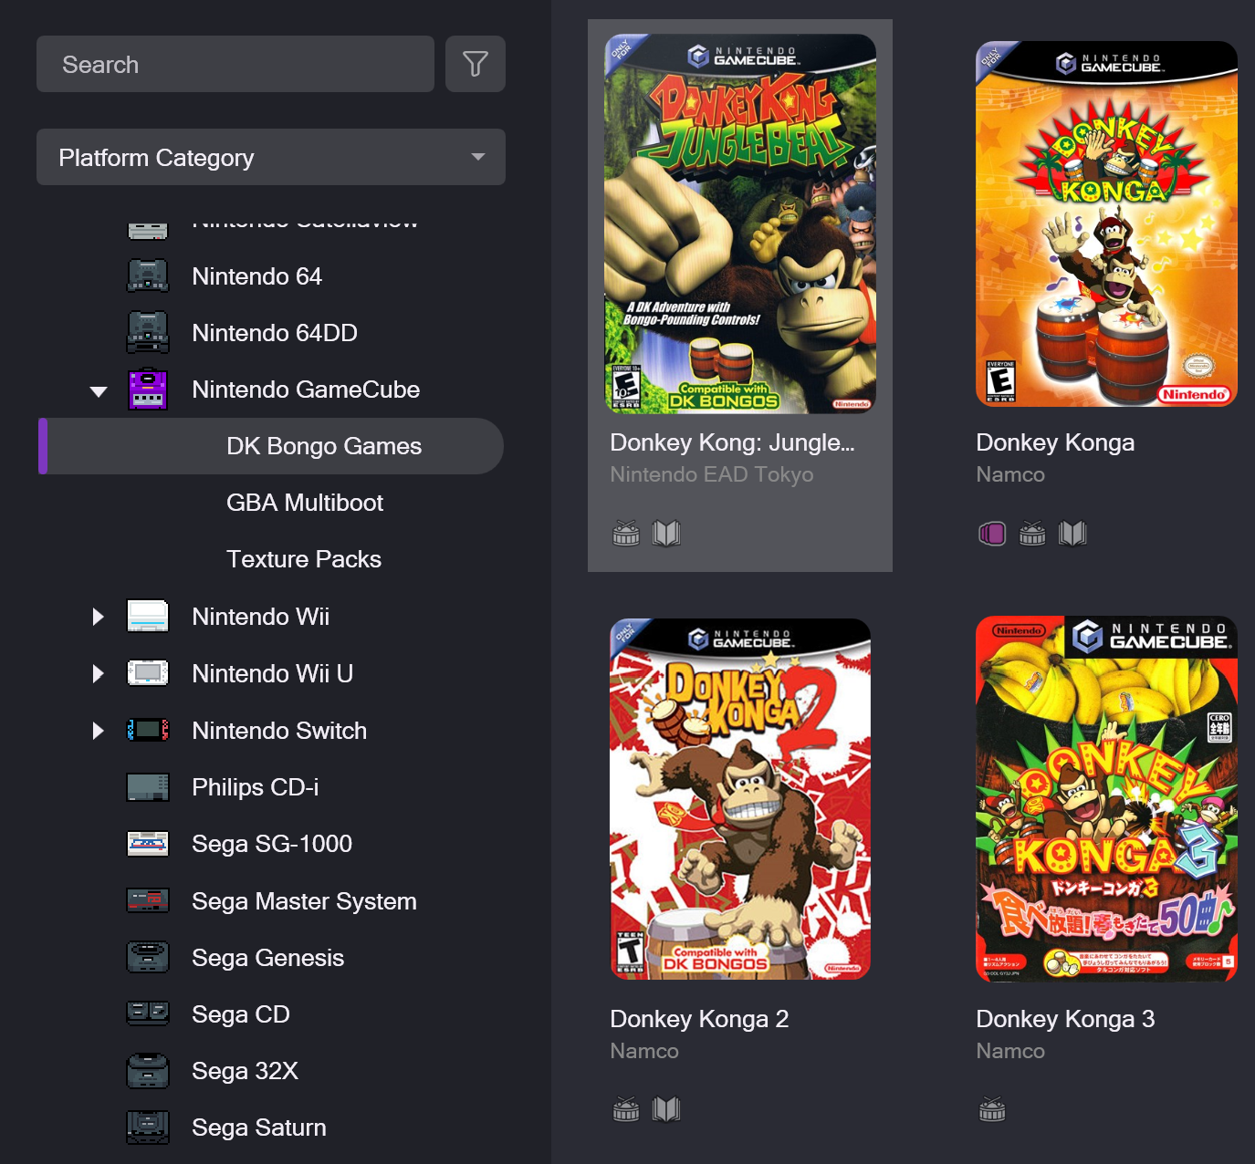Choose the Sega Master System platform label
The image size is (1255, 1164).
tap(304, 900)
